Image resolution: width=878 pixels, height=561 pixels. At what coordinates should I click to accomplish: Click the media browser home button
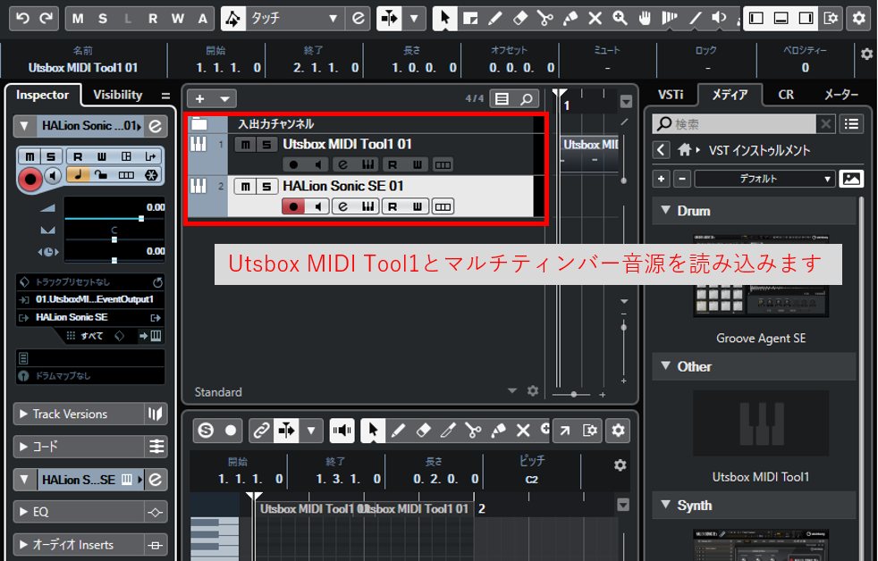(684, 150)
